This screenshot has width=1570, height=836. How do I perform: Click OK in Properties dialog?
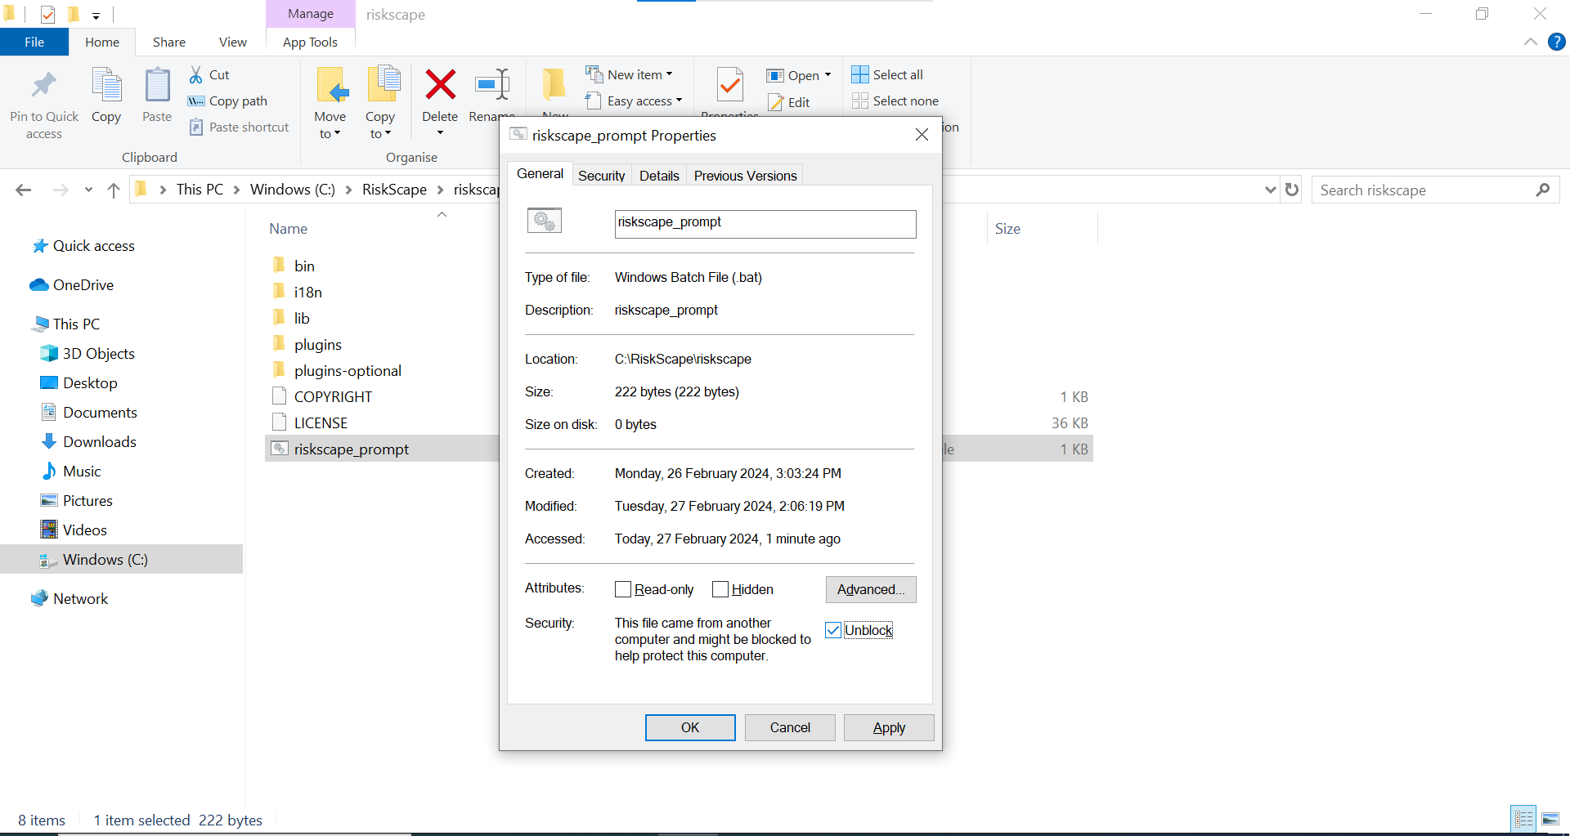click(690, 727)
